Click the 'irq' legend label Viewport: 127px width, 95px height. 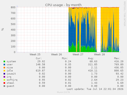[9, 77]
